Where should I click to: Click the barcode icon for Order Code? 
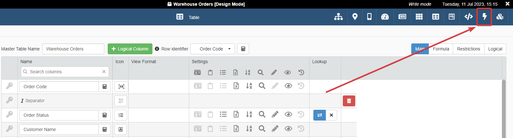tap(121, 87)
